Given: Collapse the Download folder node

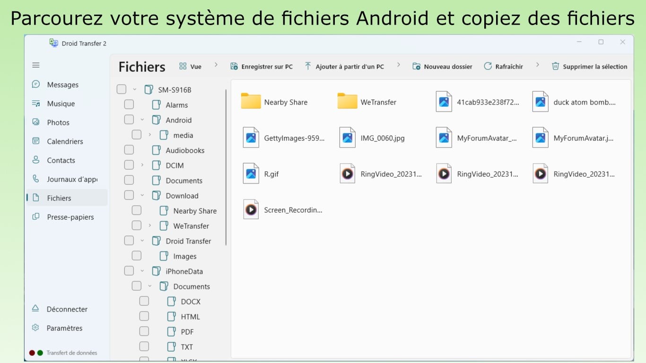Looking at the screenshot, I should pyautogui.click(x=142, y=195).
